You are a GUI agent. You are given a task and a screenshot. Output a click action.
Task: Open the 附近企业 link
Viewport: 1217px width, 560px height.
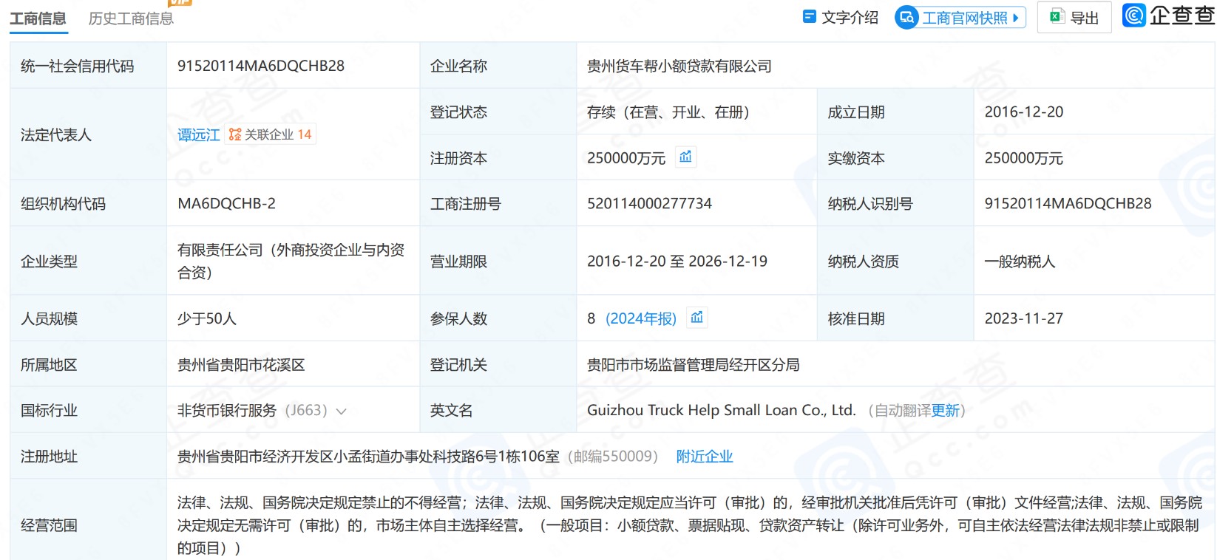coord(704,457)
